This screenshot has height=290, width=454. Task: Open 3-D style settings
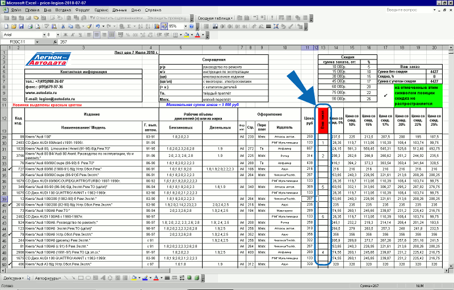[196, 278]
